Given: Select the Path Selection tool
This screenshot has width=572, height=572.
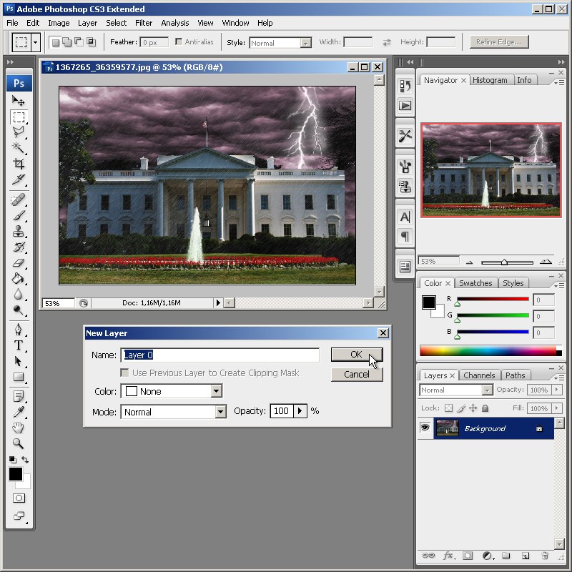Looking at the screenshot, I should click(19, 361).
